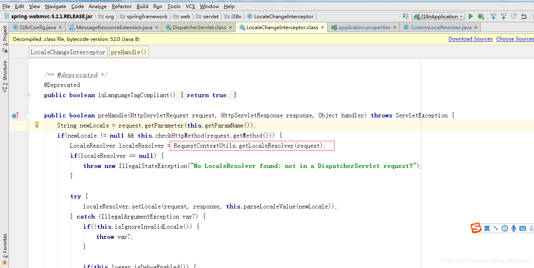Click the override marker gutter icon at preHandle
Viewport: 534px width, 268px height.
(x=15, y=116)
